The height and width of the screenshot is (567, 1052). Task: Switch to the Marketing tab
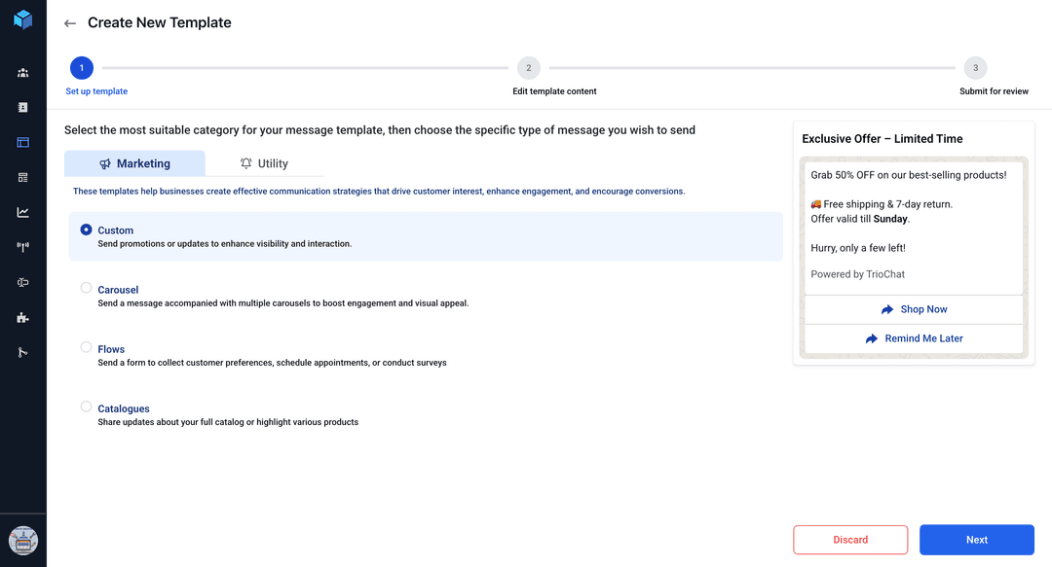coord(134,163)
